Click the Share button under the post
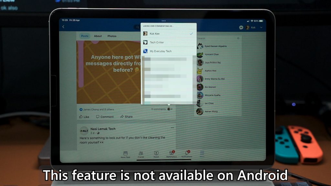Viewport: 331px width, 186px height. pos(126,117)
